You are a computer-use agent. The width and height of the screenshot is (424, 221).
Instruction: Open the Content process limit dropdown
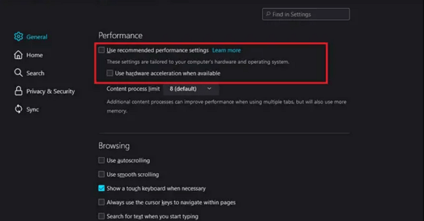[x=191, y=89]
